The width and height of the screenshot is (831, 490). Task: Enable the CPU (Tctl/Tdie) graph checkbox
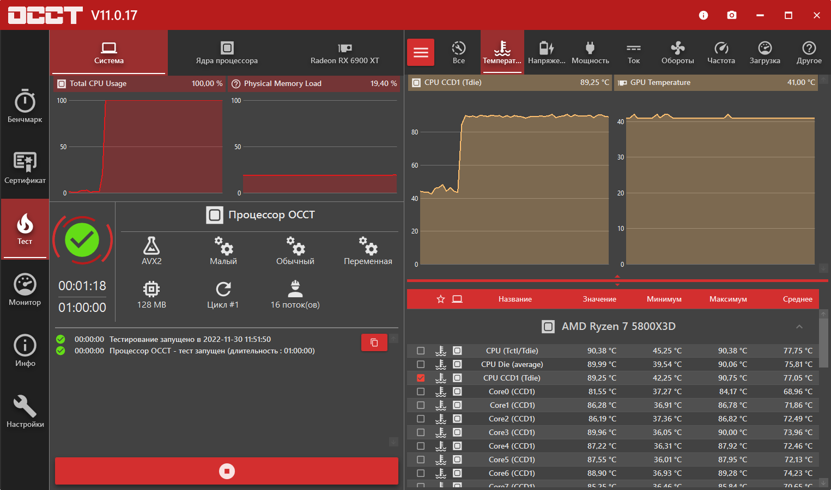[x=421, y=351]
